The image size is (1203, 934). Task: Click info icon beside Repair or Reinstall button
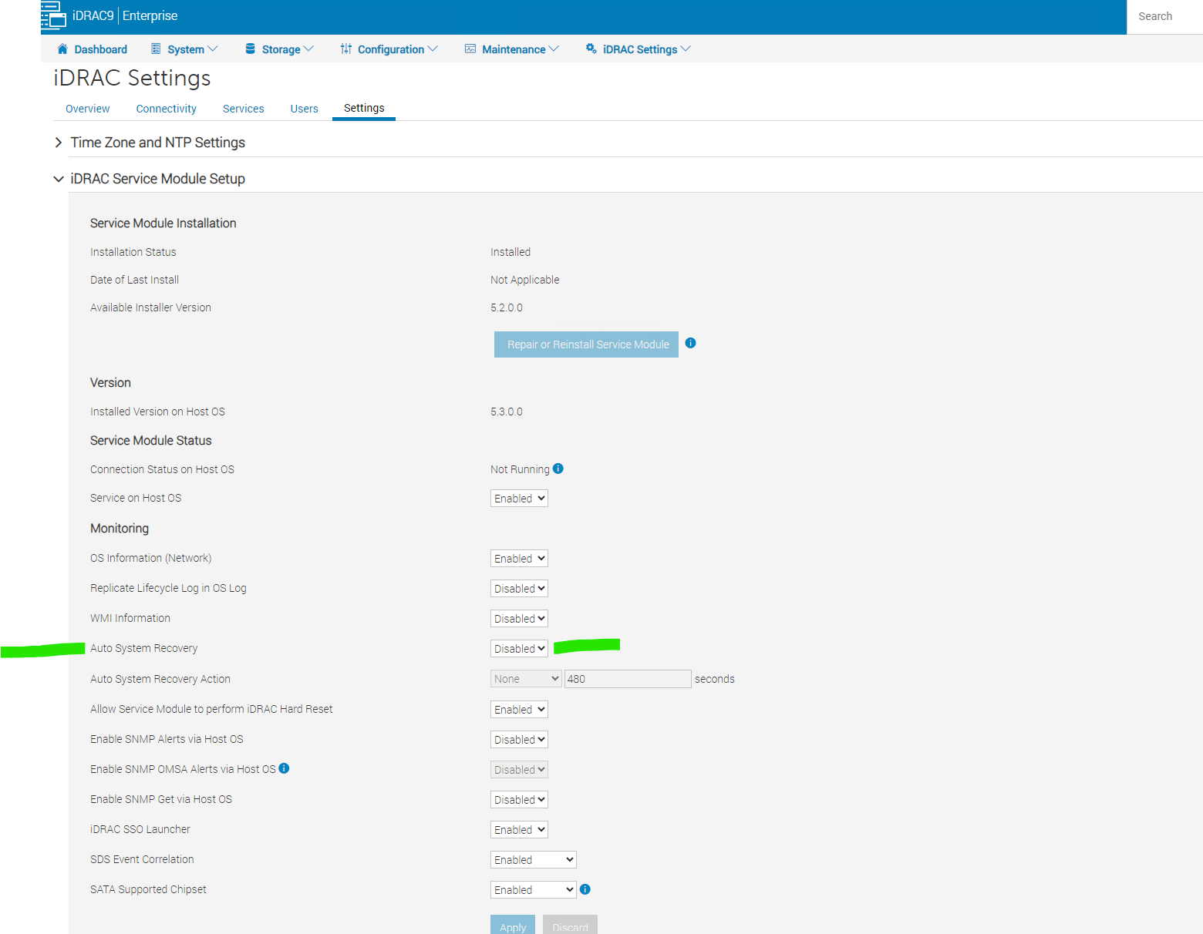pos(690,343)
